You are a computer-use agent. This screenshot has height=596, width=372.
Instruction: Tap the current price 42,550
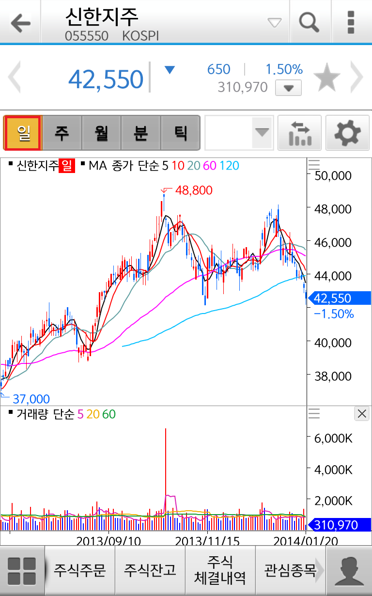click(x=106, y=79)
